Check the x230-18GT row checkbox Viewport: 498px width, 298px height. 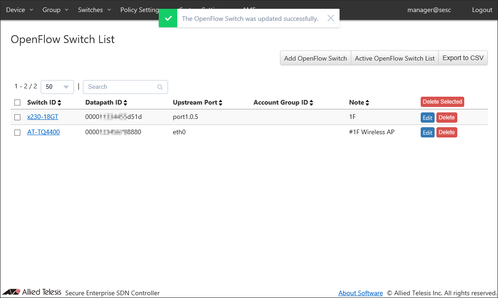(18, 117)
